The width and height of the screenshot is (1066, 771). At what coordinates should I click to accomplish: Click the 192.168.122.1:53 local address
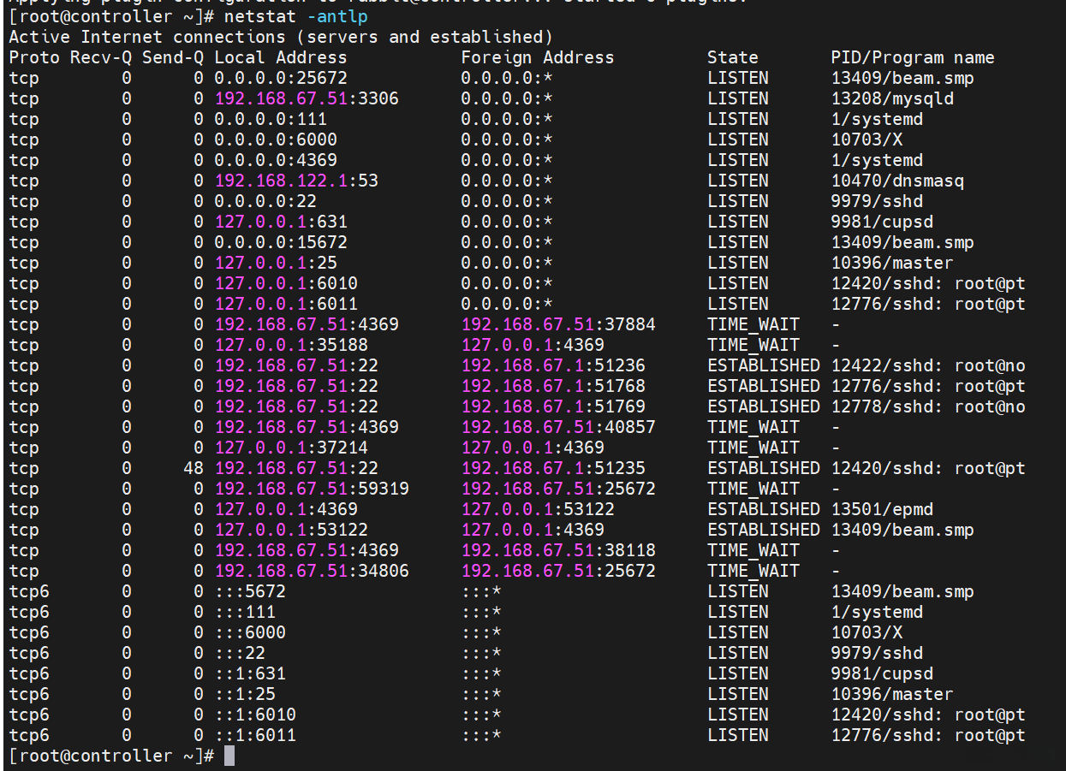tap(296, 181)
